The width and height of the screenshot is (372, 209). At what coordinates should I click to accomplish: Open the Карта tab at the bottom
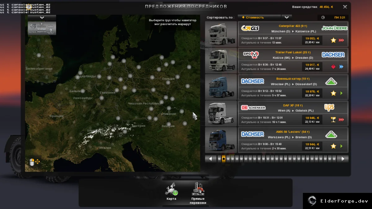(171, 192)
